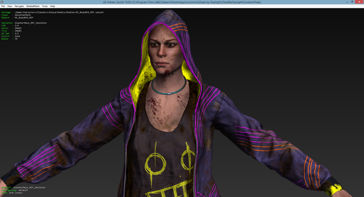Image resolution: width=364 pixels, height=197 pixels.
Task: Open the File menu
Action: point(3,6)
